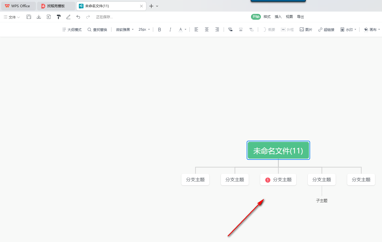Open the 水印 watermark dropdown
Image resolution: width=382 pixels, height=242 pixels.
[348, 30]
